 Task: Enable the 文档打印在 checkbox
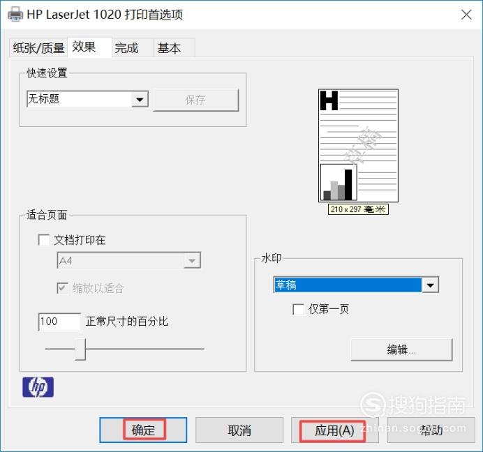click(x=44, y=240)
